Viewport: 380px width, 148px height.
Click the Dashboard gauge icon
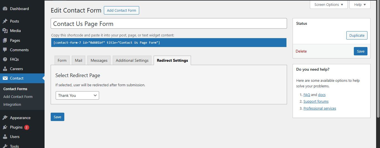click(x=5, y=9)
